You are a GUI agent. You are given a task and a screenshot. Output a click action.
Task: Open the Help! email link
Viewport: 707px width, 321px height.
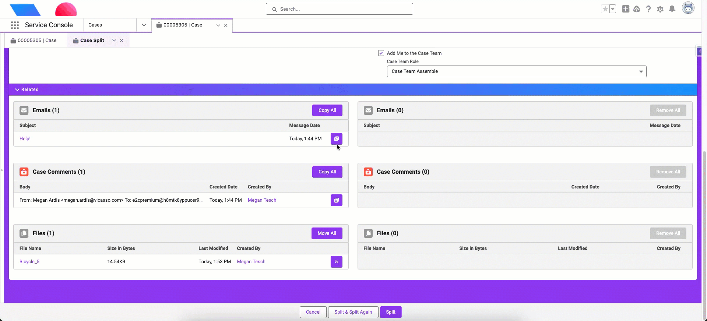[25, 139]
